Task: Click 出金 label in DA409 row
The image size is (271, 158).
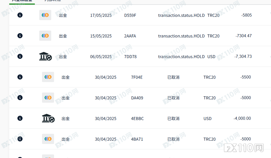Action: coord(66,98)
